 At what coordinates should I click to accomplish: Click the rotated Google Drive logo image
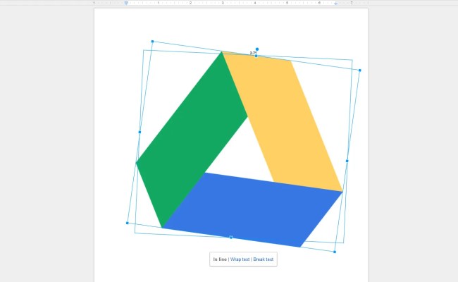[x=240, y=149]
